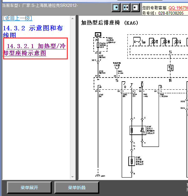Click the 4740 RD/WH wire label near X1 B
The image size is (188, 196).
point(102,72)
